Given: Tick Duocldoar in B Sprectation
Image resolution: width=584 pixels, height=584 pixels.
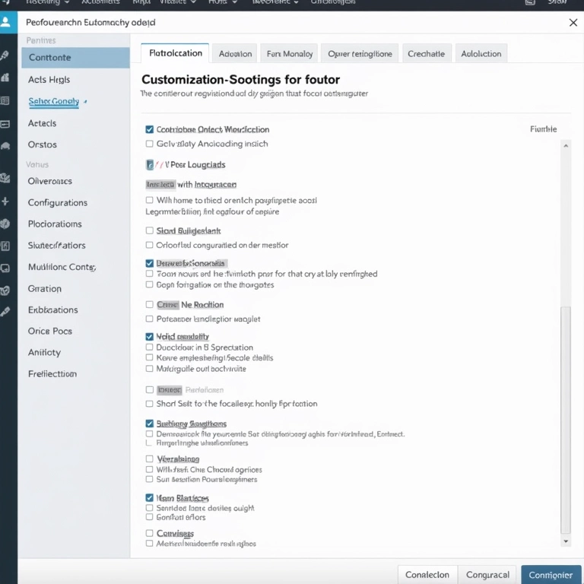Looking at the screenshot, I should tap(149, 347).
